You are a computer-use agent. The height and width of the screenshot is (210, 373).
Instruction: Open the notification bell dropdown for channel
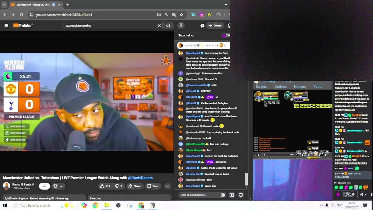point(58,186)
